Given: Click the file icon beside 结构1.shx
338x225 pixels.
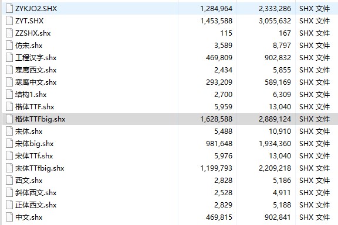Looking at the screenshot, I should pos(9,95).
